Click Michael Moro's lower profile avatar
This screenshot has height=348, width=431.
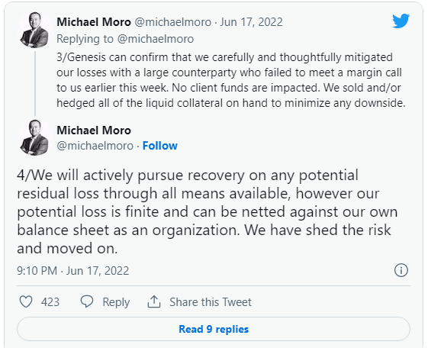click(x=34, y=137)
